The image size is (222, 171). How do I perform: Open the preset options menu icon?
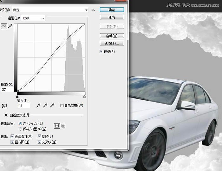(93, 10)
